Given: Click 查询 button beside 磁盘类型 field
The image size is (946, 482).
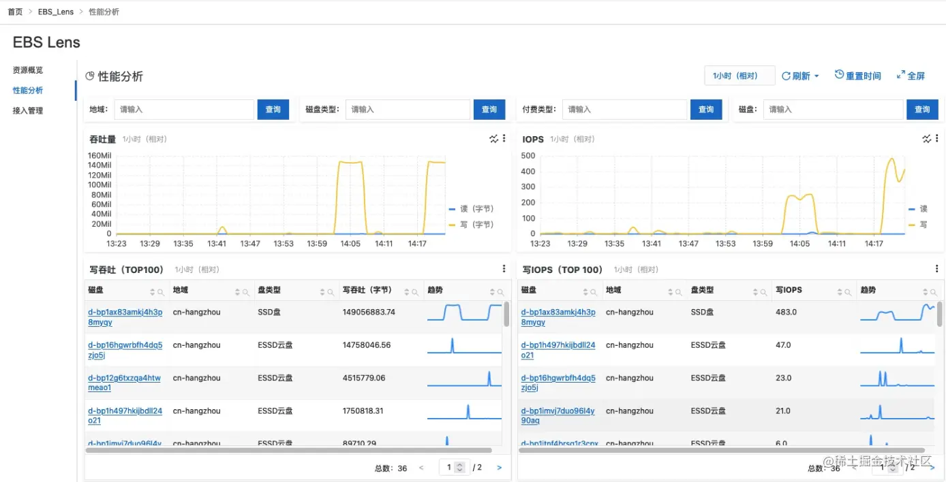Looking at the screenshot, I should pyautogui.click(x=489, y=109).
